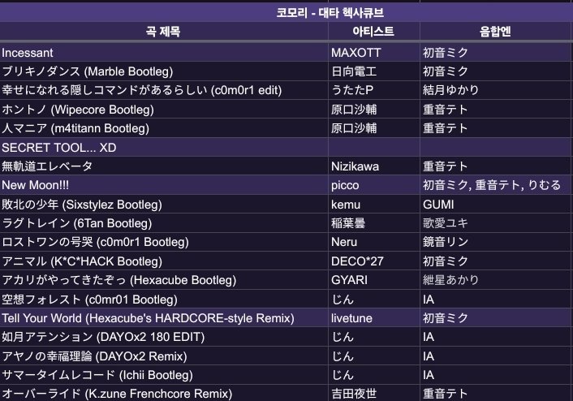Click the うたたP artist cell
The image size is (573, 401).
(374, 90)
